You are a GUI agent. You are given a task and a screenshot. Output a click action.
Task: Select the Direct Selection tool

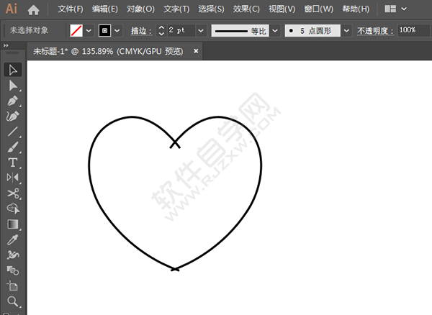click(13, 86)
